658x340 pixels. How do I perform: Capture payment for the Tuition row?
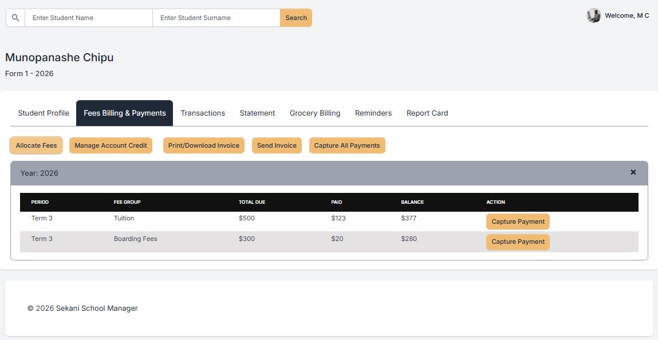coord(518,222)
